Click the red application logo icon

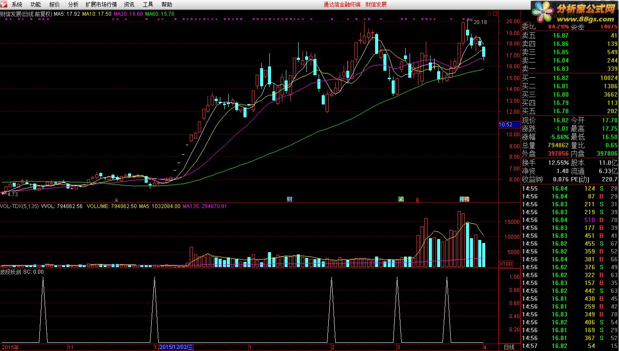pyautogui.click(x=4, y=4)
